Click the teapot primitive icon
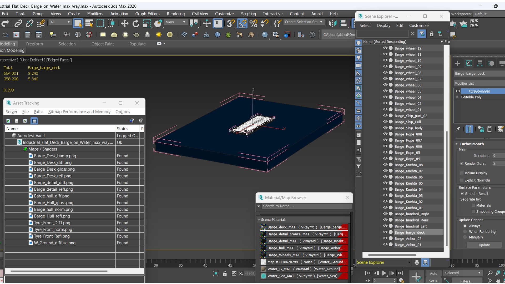This screenshot has height=284, width=505. pyautogui.click(x=136, y=35)
